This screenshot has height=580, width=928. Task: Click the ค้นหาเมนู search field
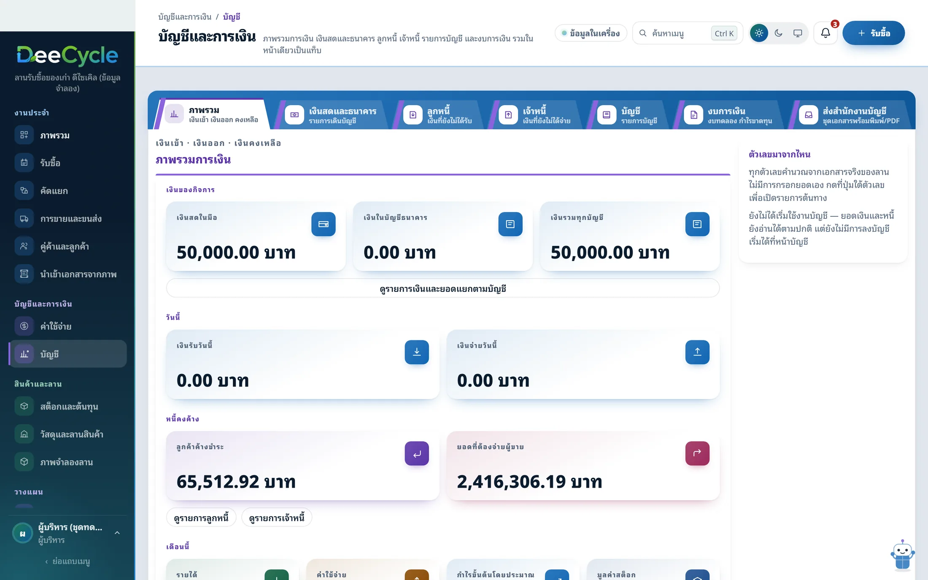688,33
